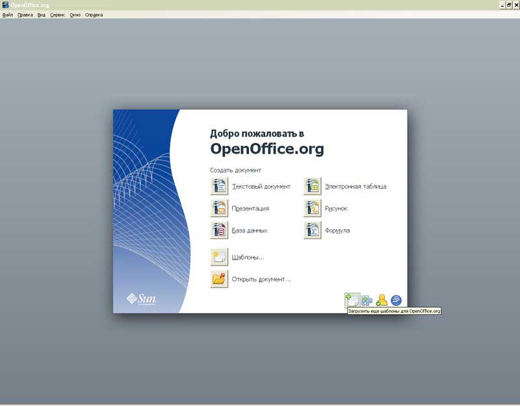Click the Open Document folder icon
Screen dimensions: 520x406
tap(219, 279)
